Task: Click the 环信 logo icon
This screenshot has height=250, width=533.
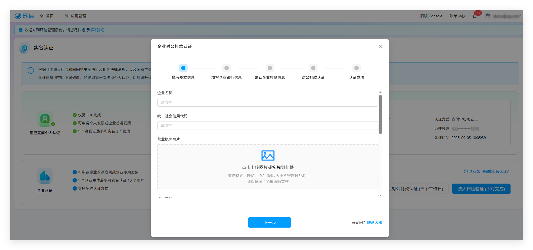Action: pos(18,16)
